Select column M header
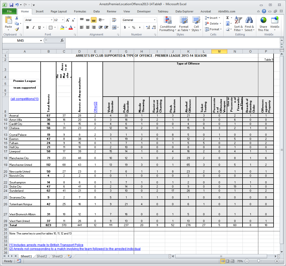 coord(219,52)
